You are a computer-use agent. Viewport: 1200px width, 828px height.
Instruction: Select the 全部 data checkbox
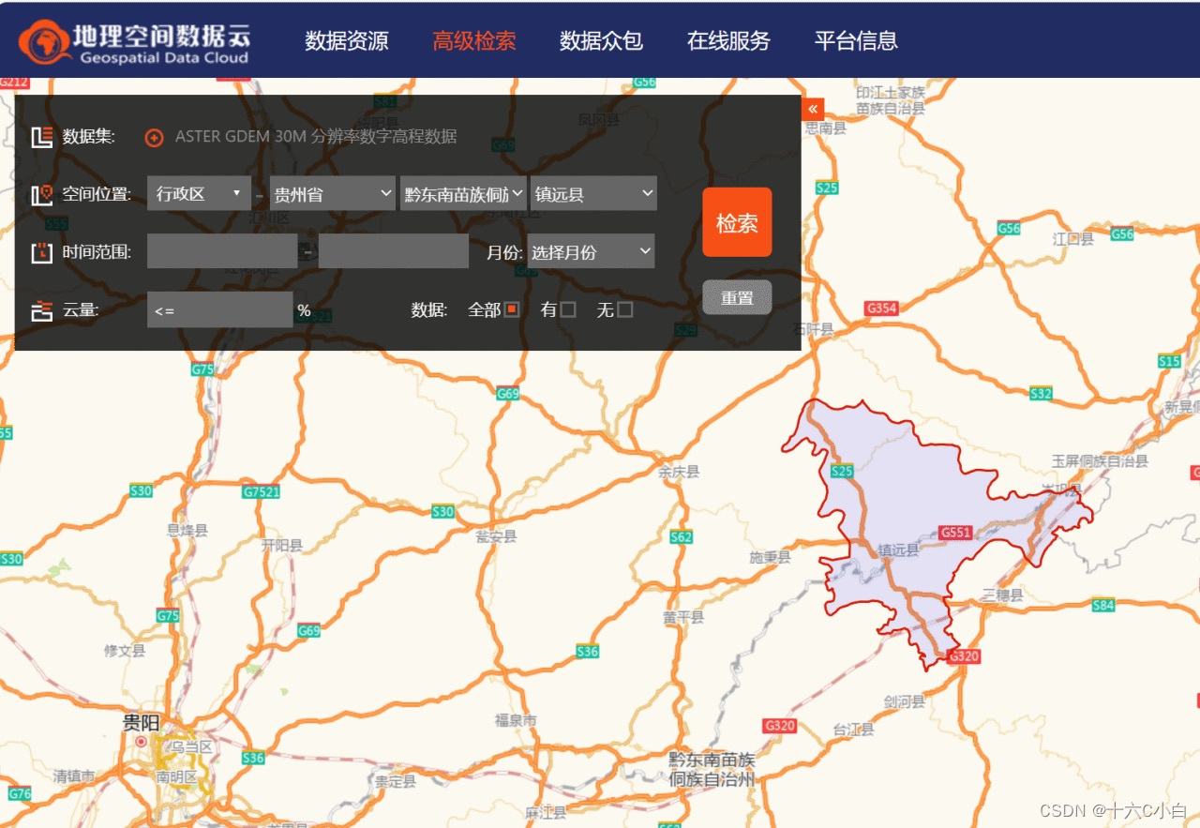click(512, 309)
